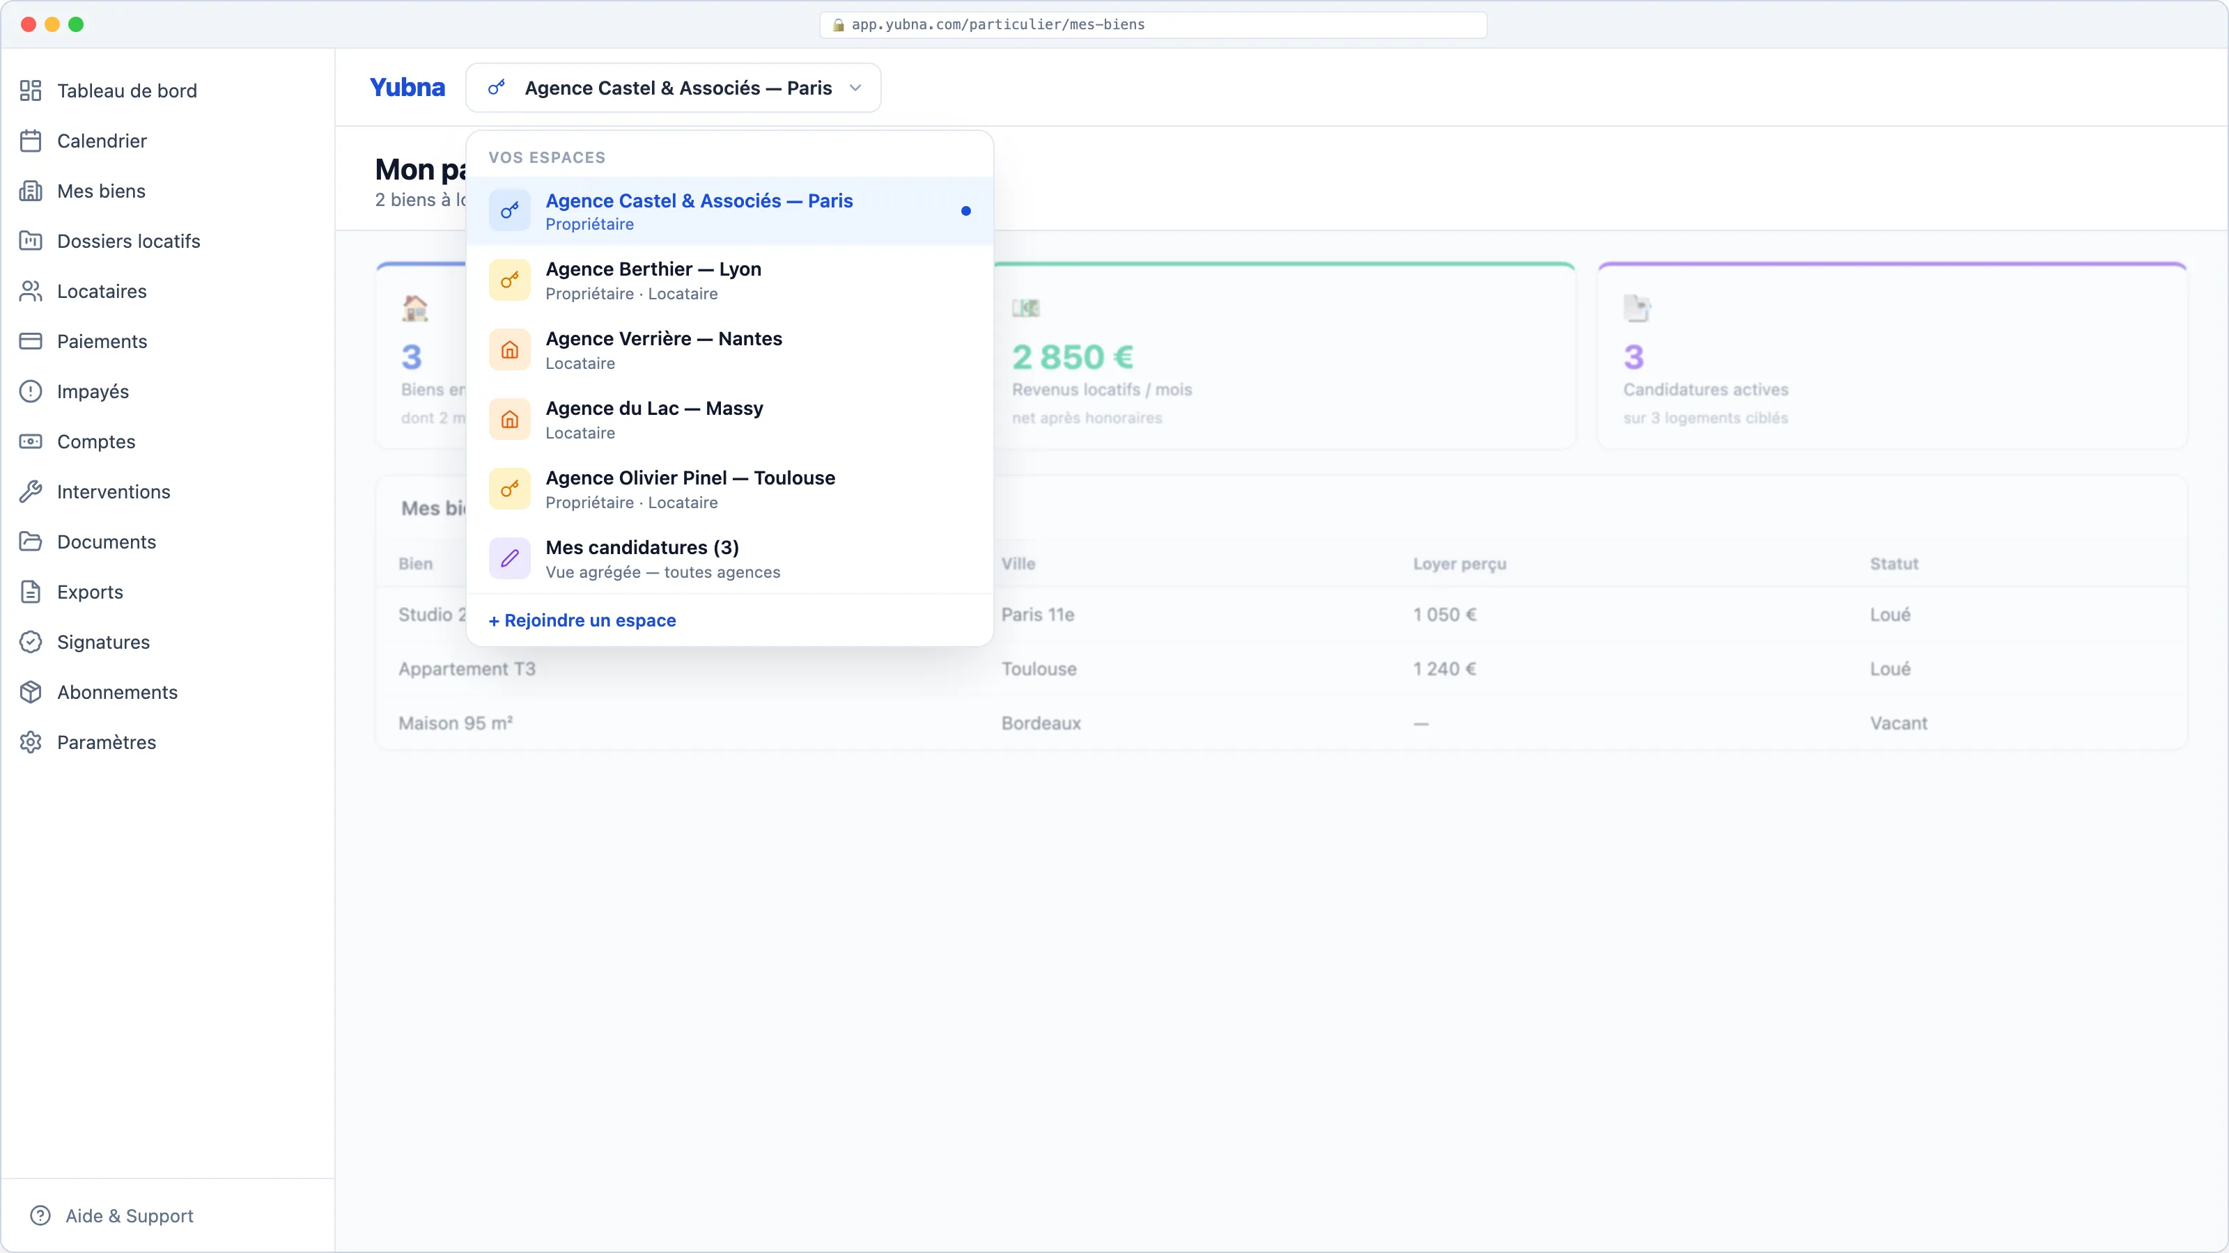Viewport: 2229px width, 1253px height.
Task: Click the active-space blue dot indicator
Action: pos(965,211)
